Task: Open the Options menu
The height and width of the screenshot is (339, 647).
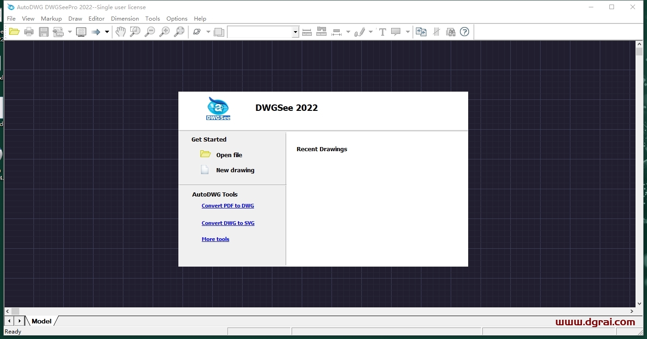Action: tap(177, 18)
